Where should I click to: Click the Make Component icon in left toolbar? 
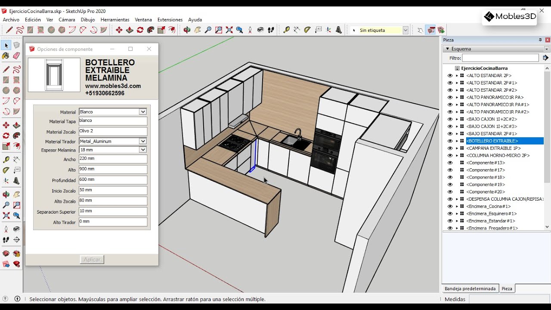point(16,45)
